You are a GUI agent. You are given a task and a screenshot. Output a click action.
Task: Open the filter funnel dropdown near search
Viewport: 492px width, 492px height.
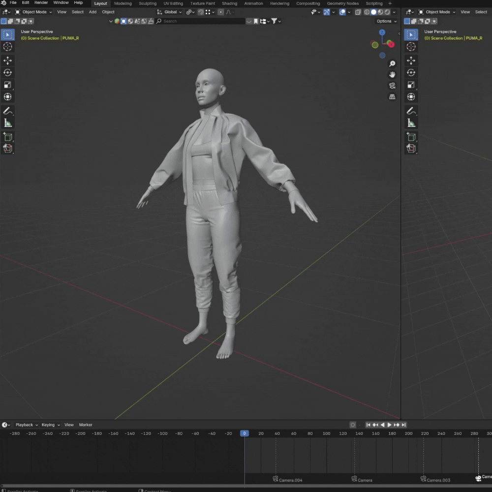click(x=276, y=21)
